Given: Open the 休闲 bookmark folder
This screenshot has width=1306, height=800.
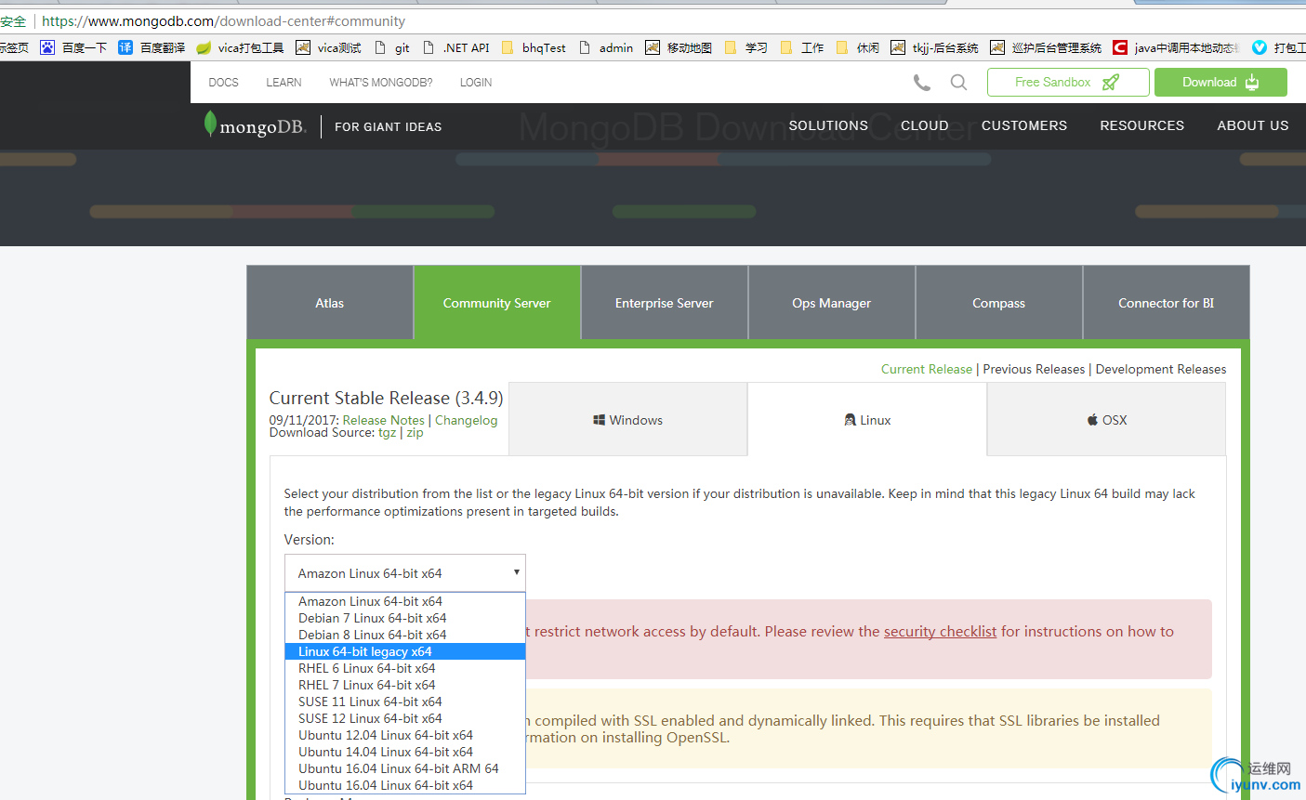Looking at the screenshot, I should (857, 47).
